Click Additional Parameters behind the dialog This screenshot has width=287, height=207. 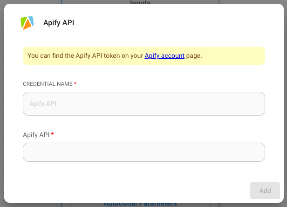140,204
